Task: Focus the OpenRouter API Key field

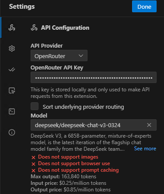Action: 94,77
